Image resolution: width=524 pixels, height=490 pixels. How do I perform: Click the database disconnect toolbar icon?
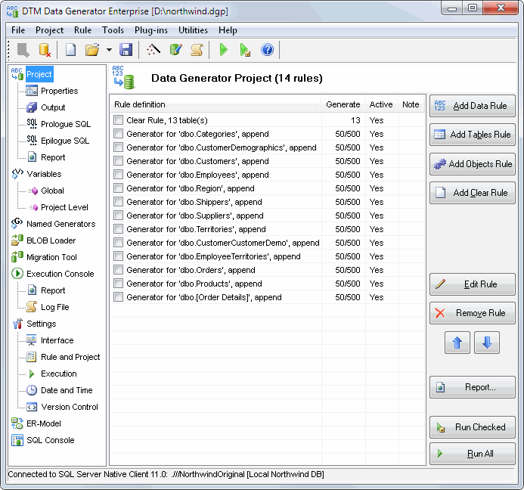point(44,50)
